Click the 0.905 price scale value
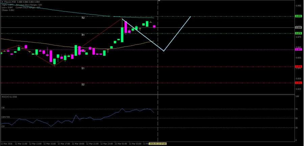The height and width of the screenshot is (146, 304). (x=298, y=6)
